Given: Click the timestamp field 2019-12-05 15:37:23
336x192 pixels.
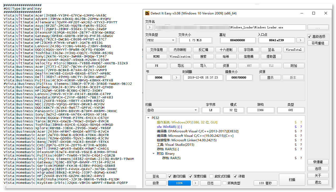Looking at the screenshot, I should pos(203,77).
